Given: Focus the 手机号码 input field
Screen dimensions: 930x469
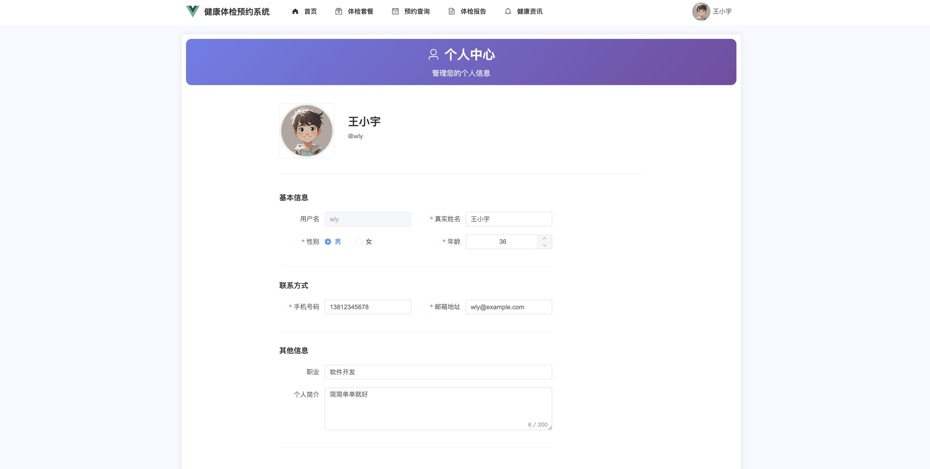Looking at the screenshot, I should pyautogui.click(x=367, y=307).
